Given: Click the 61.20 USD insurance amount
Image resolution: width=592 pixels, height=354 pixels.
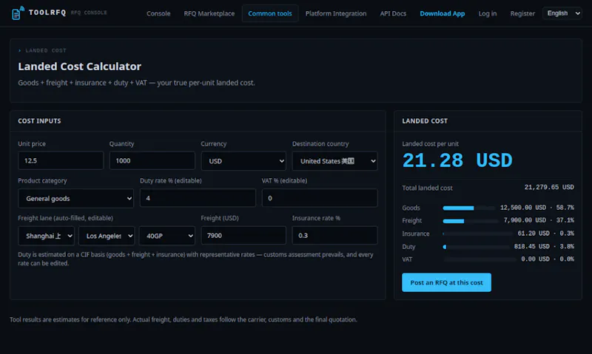Looking at the screenshot, I should click(534, 234).
